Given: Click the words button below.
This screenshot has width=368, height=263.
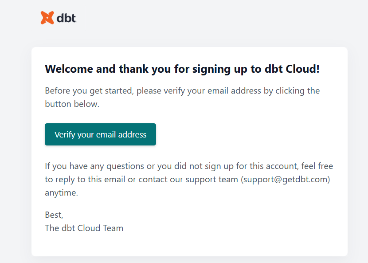Looking at the screenshot, I should [72, 104].
